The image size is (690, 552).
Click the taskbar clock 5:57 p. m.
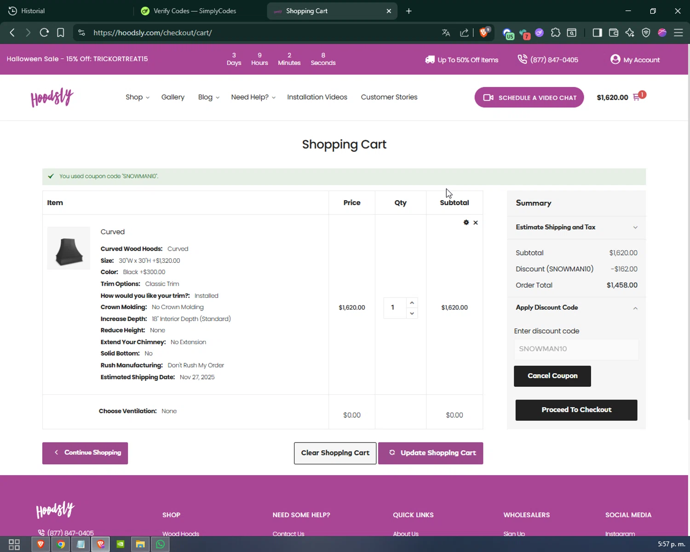(x=671, y=544)
